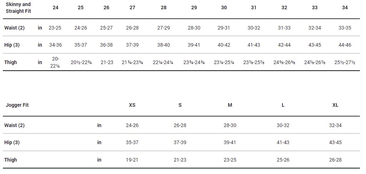Click the M size column header

(230, 105)
